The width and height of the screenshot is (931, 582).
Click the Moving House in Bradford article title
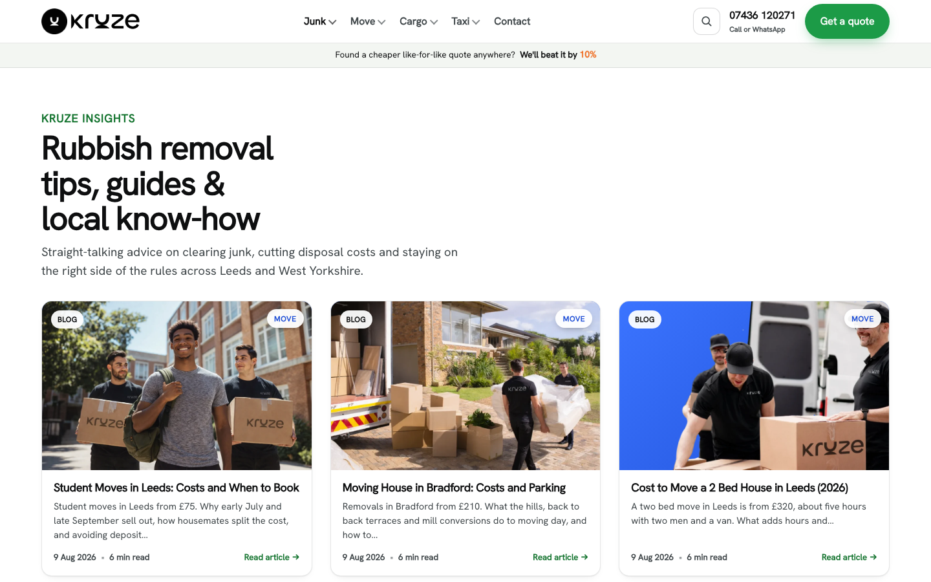454,488
